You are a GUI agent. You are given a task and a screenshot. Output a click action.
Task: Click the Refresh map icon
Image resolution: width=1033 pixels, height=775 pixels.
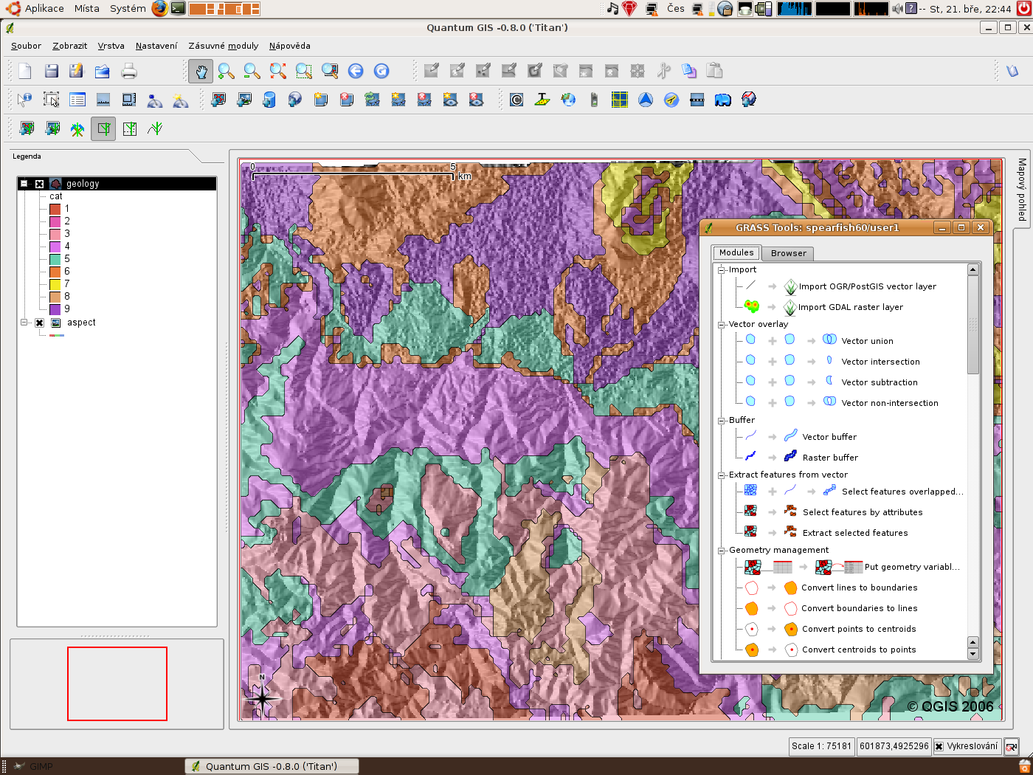381,71
